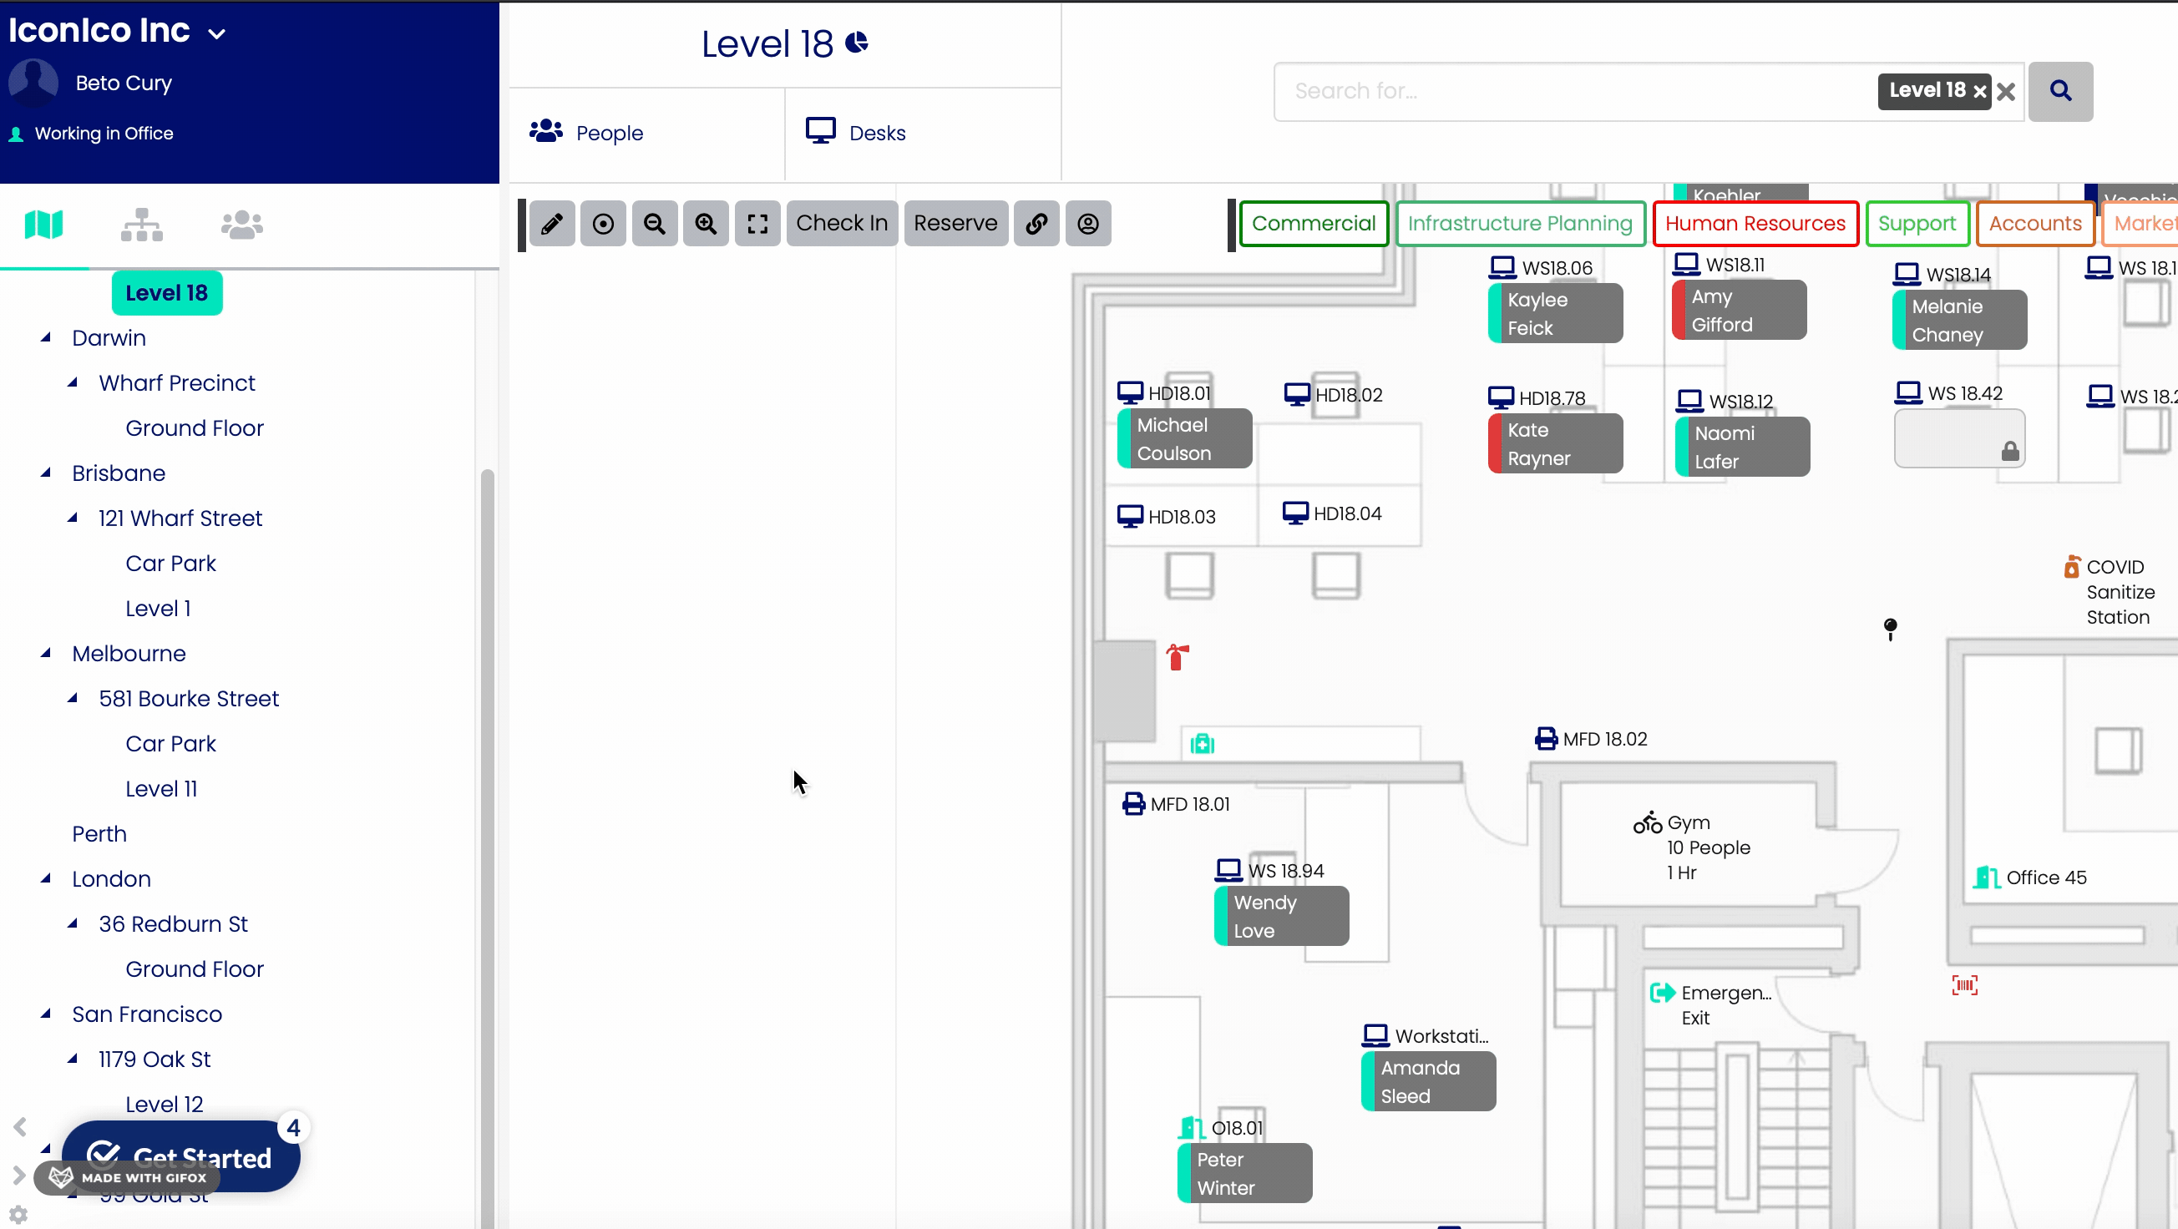Open the map view sidebar tab
This screenshot has height=1229, width=2178.
44,225
